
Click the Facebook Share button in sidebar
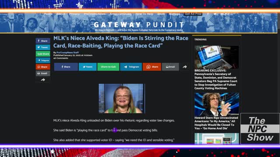tap(43, 41)
